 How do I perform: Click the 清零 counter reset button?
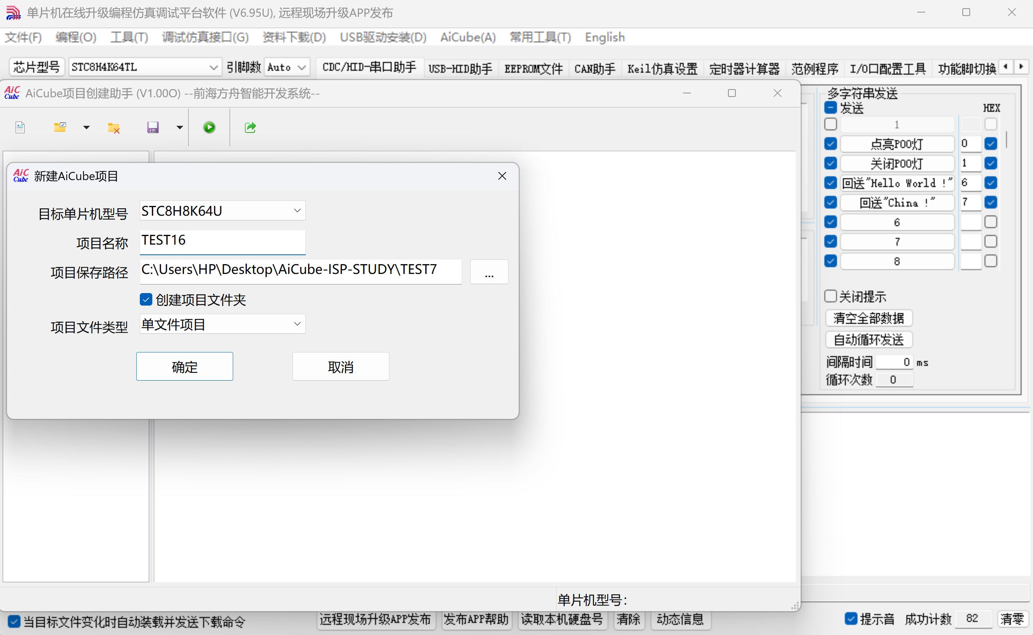point(1012,619)
